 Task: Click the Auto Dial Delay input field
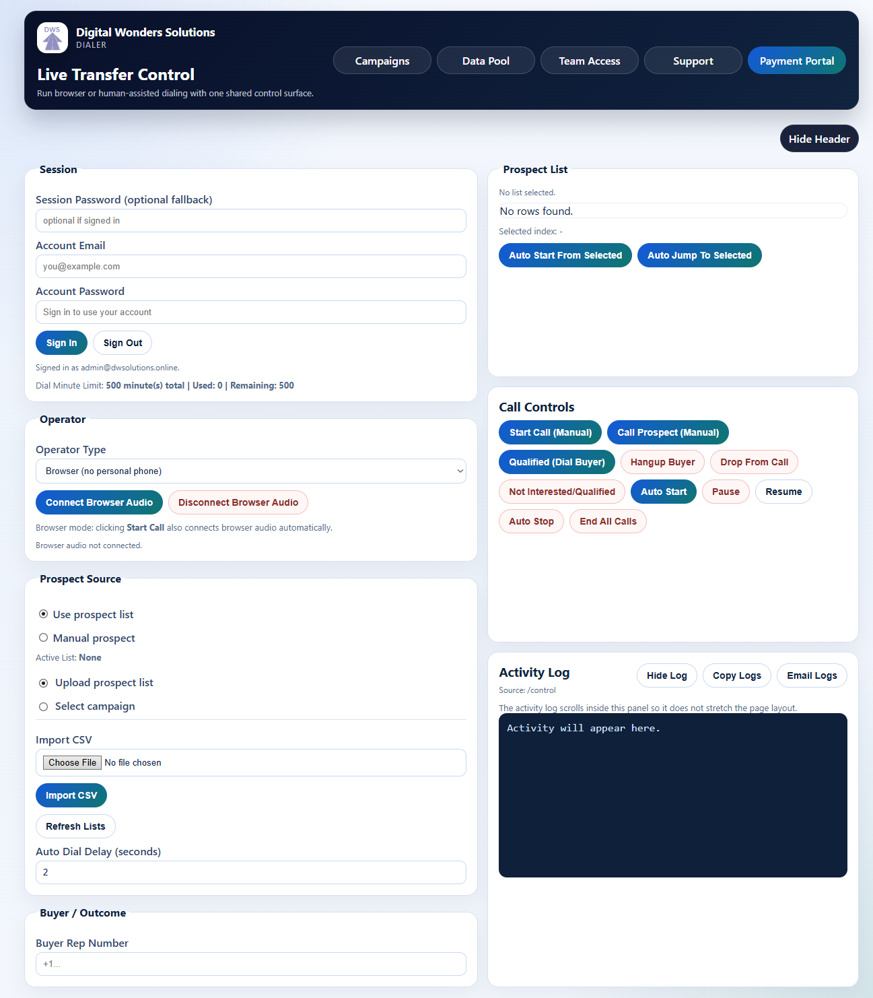(x=250, y=872)
